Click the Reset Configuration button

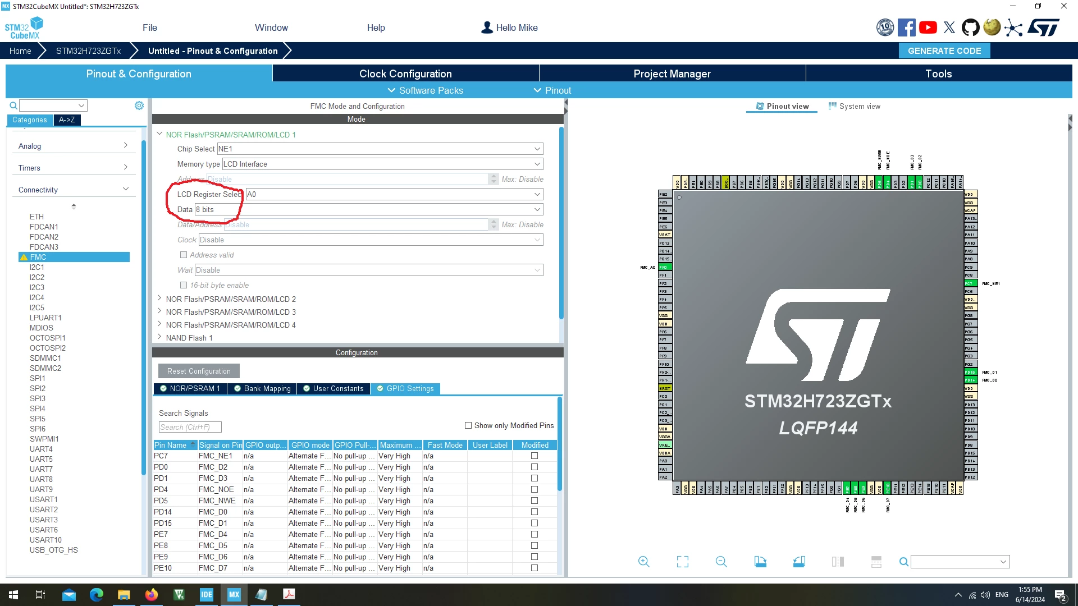[199, 371]
